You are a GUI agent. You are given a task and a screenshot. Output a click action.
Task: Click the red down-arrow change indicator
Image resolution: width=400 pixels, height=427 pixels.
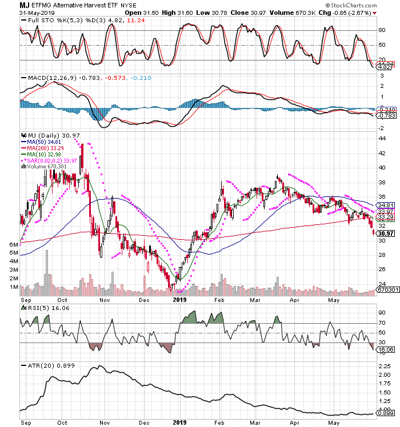coord(375,13)
